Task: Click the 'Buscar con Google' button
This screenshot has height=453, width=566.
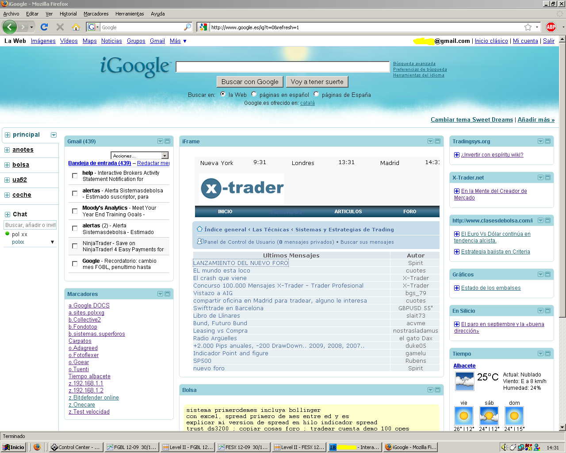Action: pyautogui.click(x=250, y=82)
